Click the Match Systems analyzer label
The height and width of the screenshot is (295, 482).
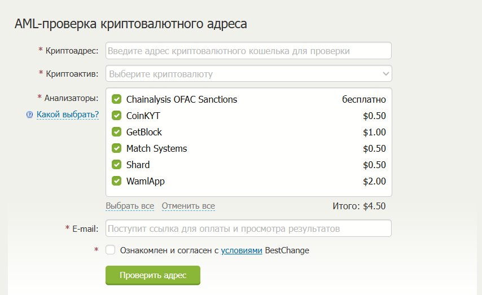click(x=156, y=148)
